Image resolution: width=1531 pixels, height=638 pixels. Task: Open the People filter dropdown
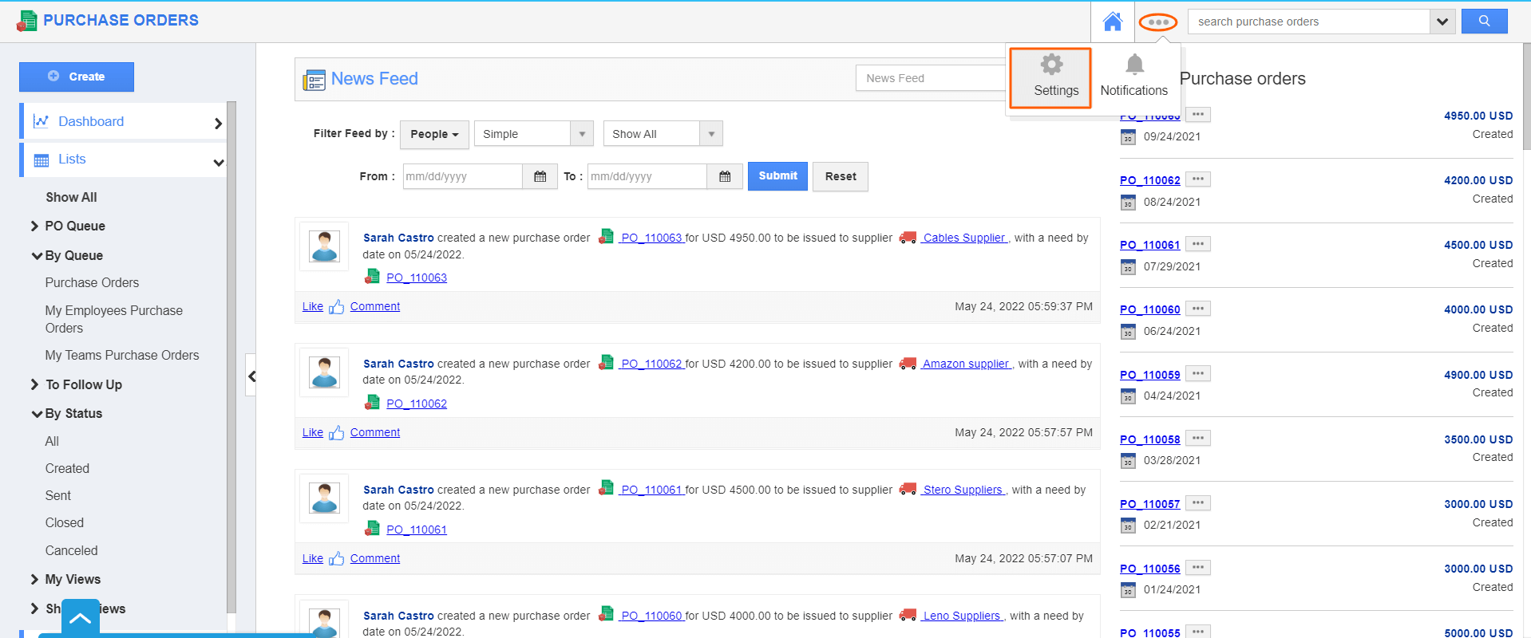(x=434, y=134)
